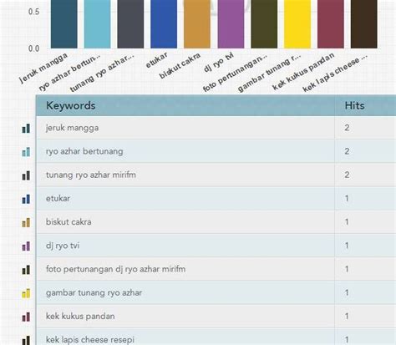Click the 'kek lapis cheese ...' chart axis label
The image size is (396, 345).
click(x=335, y=73)
